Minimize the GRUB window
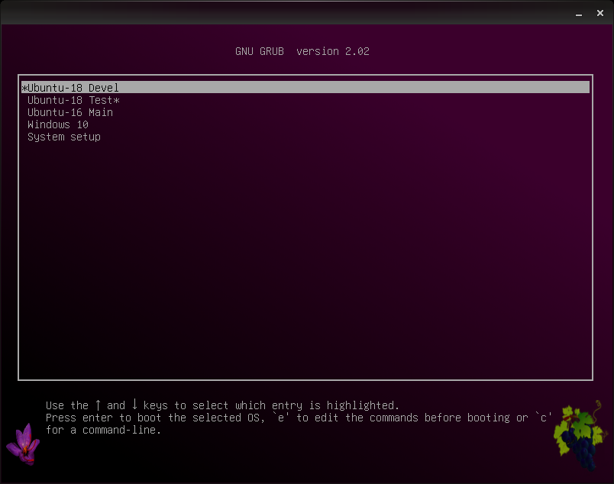This screenshot has width=614, height=484. (x=579, y=14)
